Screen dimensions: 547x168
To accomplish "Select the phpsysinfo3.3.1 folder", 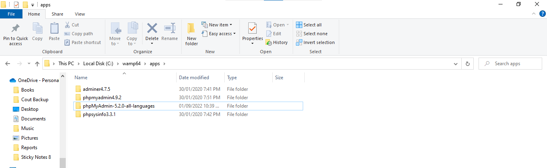I will pyautogui.click(x=188, y=114).
